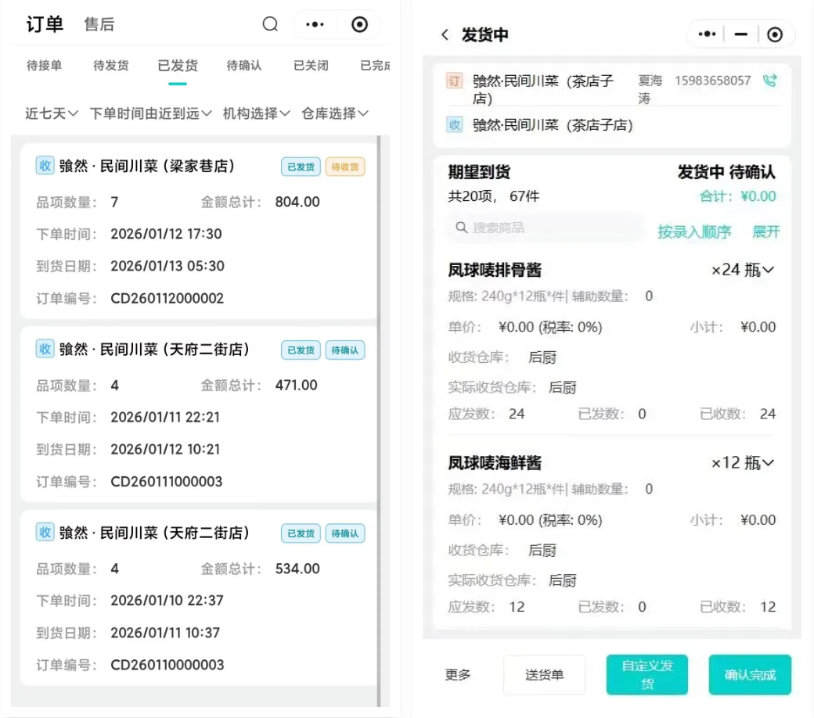The image size is (814, 718).
Task: Click amount 471.00
Action: pyautogui.click(x=296, y=385)
